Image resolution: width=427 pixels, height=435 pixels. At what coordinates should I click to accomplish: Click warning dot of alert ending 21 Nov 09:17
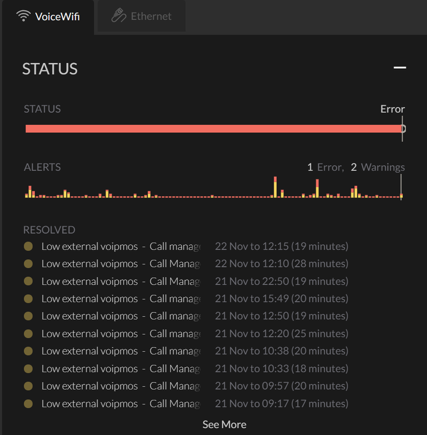pyautogui.click(x=28, y=404)
